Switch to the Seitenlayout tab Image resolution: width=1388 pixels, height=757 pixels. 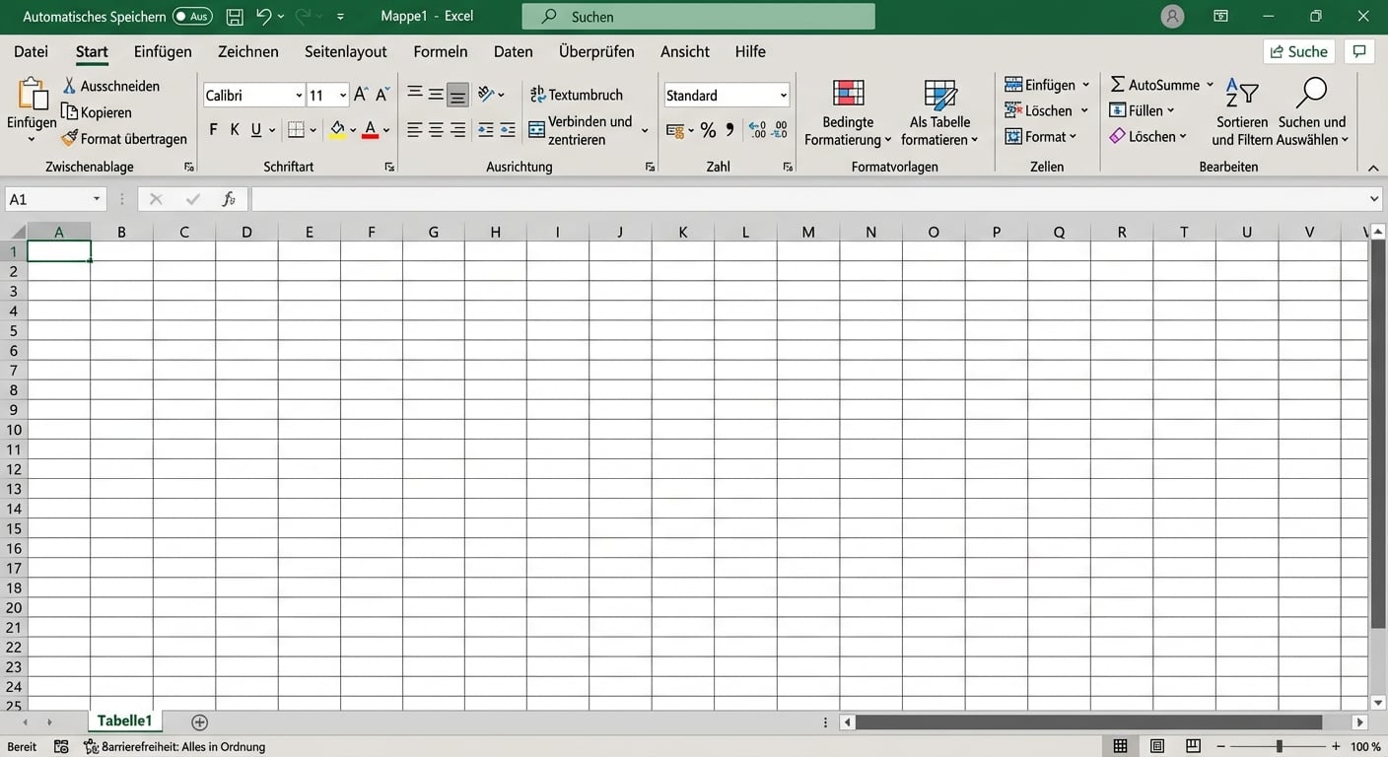pos(346,51)
